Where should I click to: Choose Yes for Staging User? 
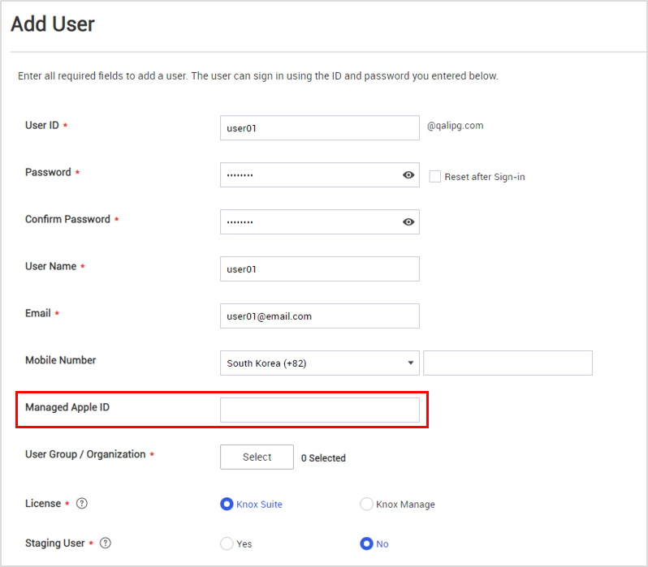pos(227,543)
